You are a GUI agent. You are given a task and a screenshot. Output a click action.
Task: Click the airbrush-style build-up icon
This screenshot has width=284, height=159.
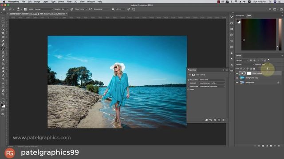91,9
